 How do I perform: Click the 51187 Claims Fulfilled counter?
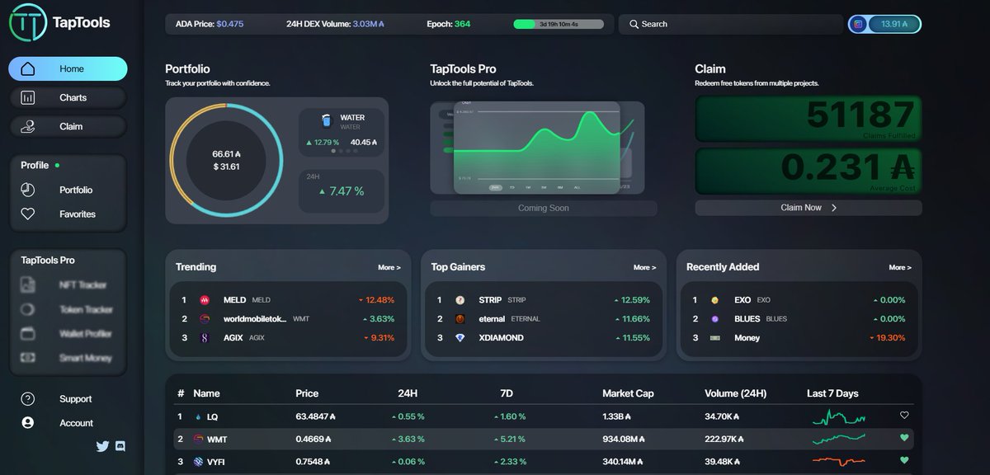[808, 119]
